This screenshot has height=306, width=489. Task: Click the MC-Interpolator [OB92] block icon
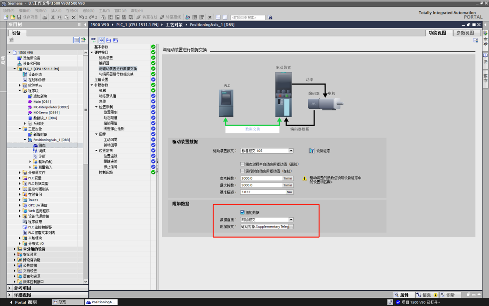[30, 107]
